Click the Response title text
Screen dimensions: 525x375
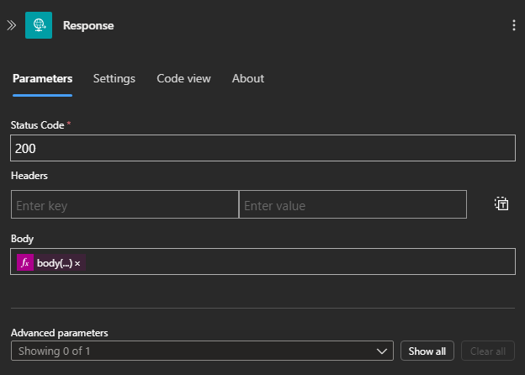(x=88, y=25)
